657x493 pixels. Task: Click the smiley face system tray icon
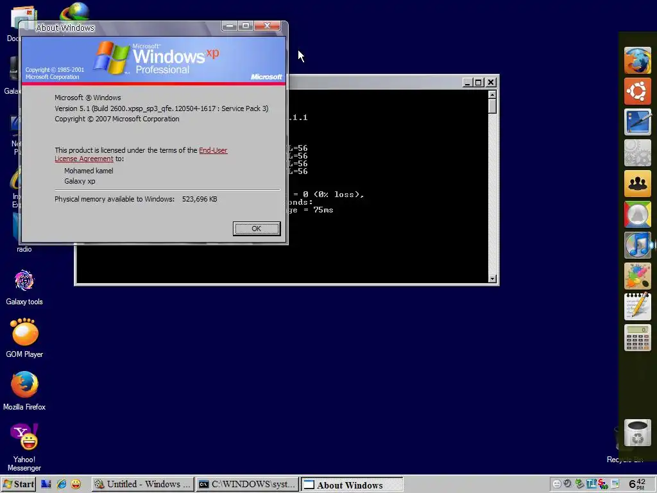556,484
